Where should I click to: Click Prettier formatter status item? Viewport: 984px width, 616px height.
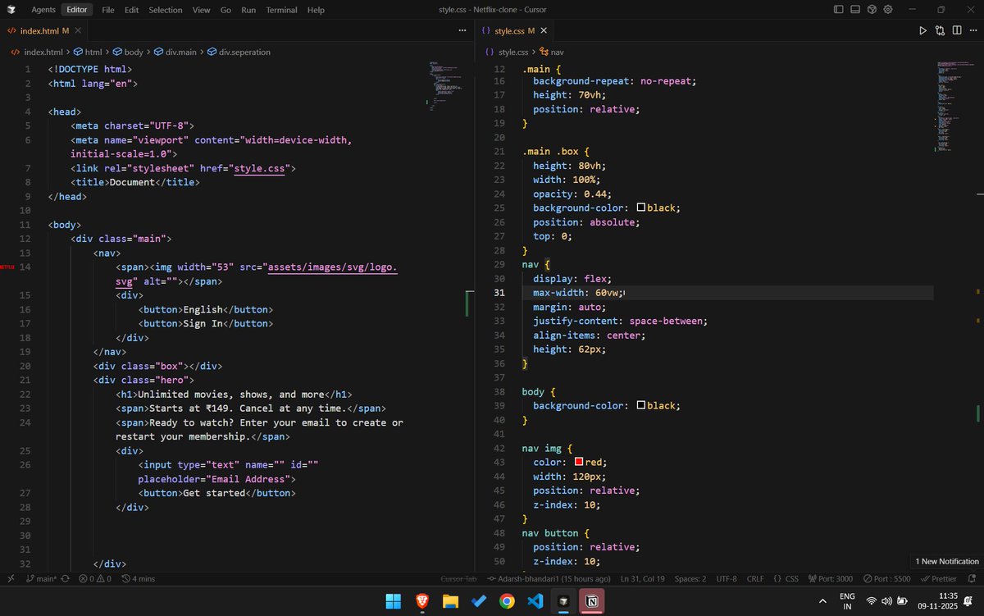pos(938,578)
